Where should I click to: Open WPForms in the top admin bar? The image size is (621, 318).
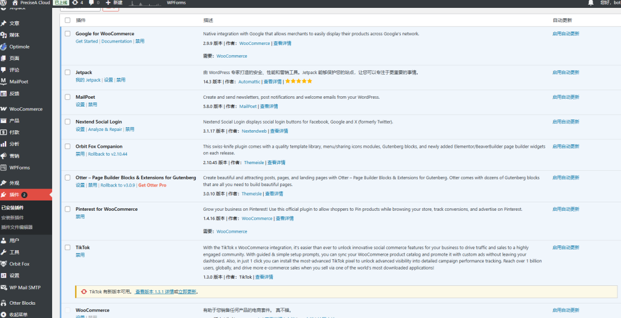pyautogui.click(x=176, y=2)
